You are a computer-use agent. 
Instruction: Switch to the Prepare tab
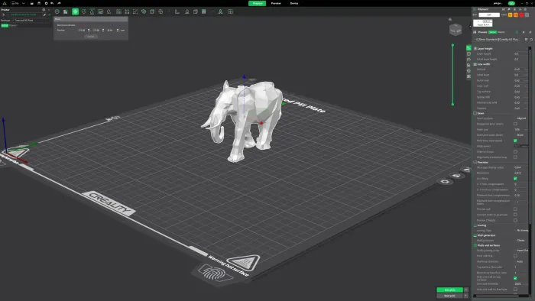258,3
